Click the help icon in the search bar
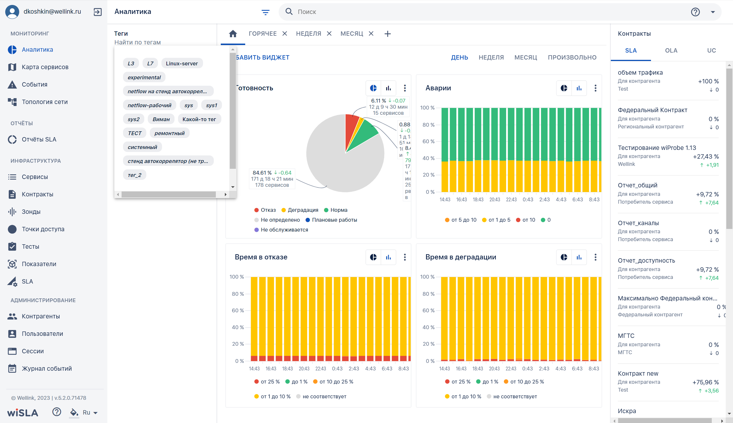 (x=695, y=12)
